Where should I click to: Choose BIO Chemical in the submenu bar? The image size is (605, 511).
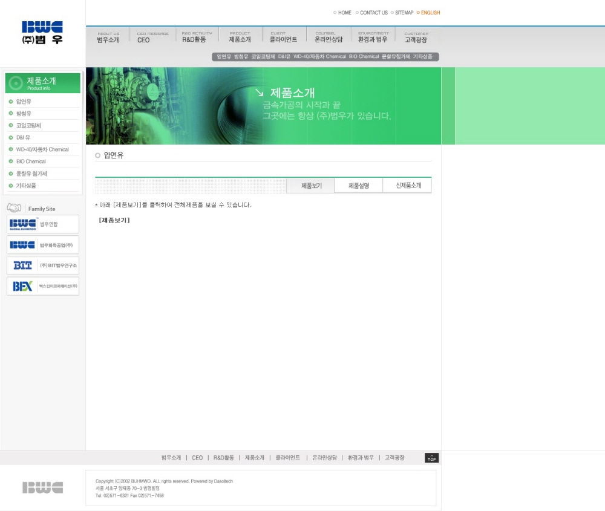(x=364, y=57)
